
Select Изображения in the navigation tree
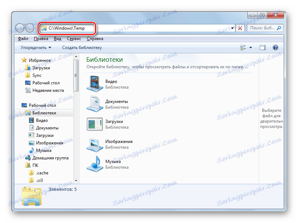tap(49, 143)
